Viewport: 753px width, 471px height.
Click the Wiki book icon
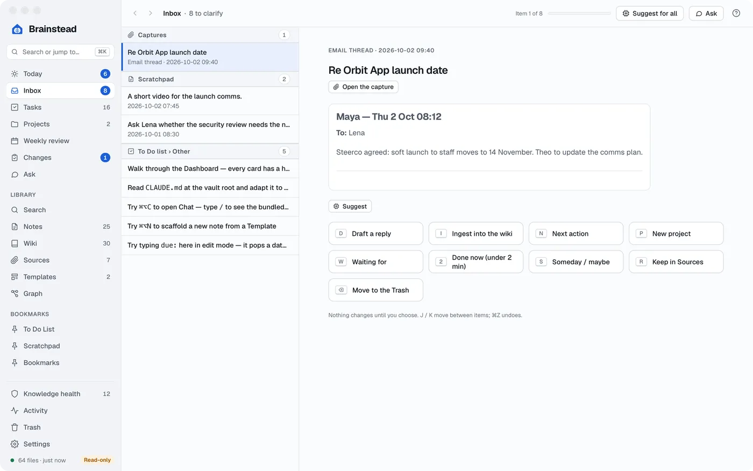pos(15,243)
